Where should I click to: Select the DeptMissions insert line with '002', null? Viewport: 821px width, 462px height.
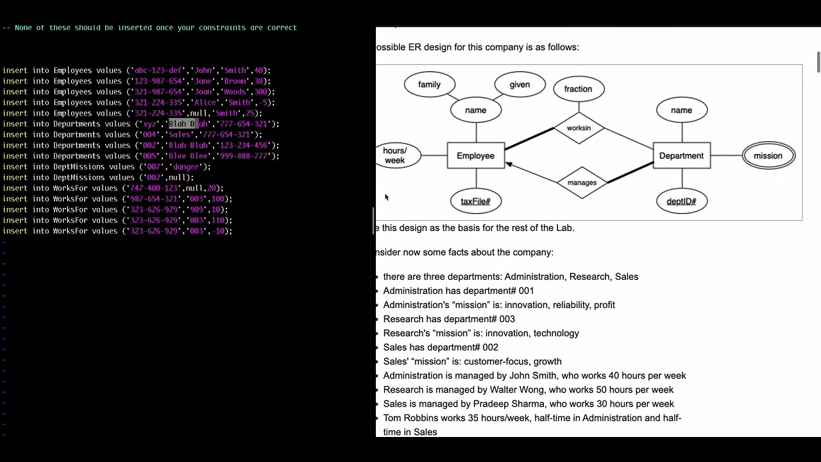[98, 178]
